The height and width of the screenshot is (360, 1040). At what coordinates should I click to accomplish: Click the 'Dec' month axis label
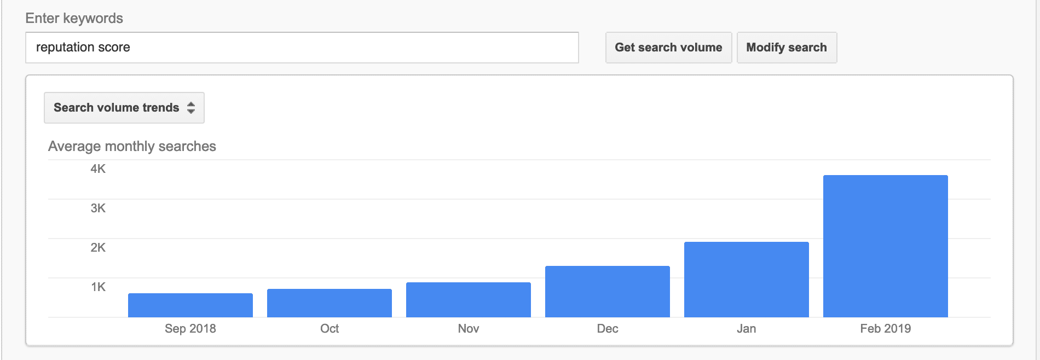pyautogui.click(x=608, y=329)
